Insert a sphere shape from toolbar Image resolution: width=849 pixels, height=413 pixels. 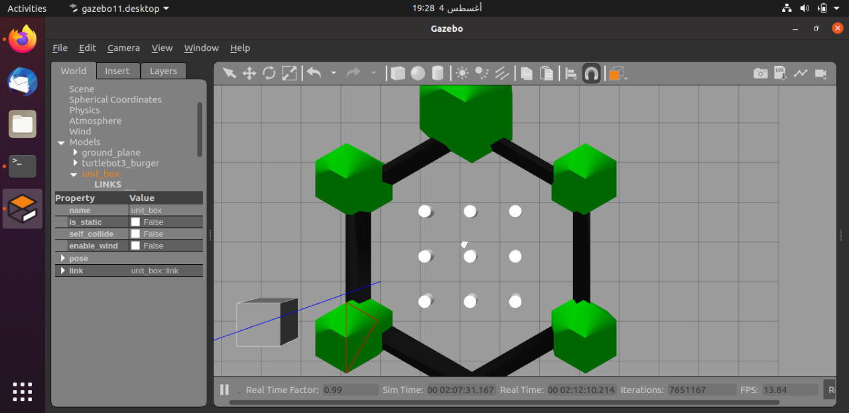(x=418, y=73)
